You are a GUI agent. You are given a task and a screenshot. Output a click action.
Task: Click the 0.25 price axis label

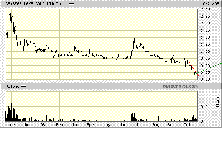pyautogui.click(x=205, y=72)
